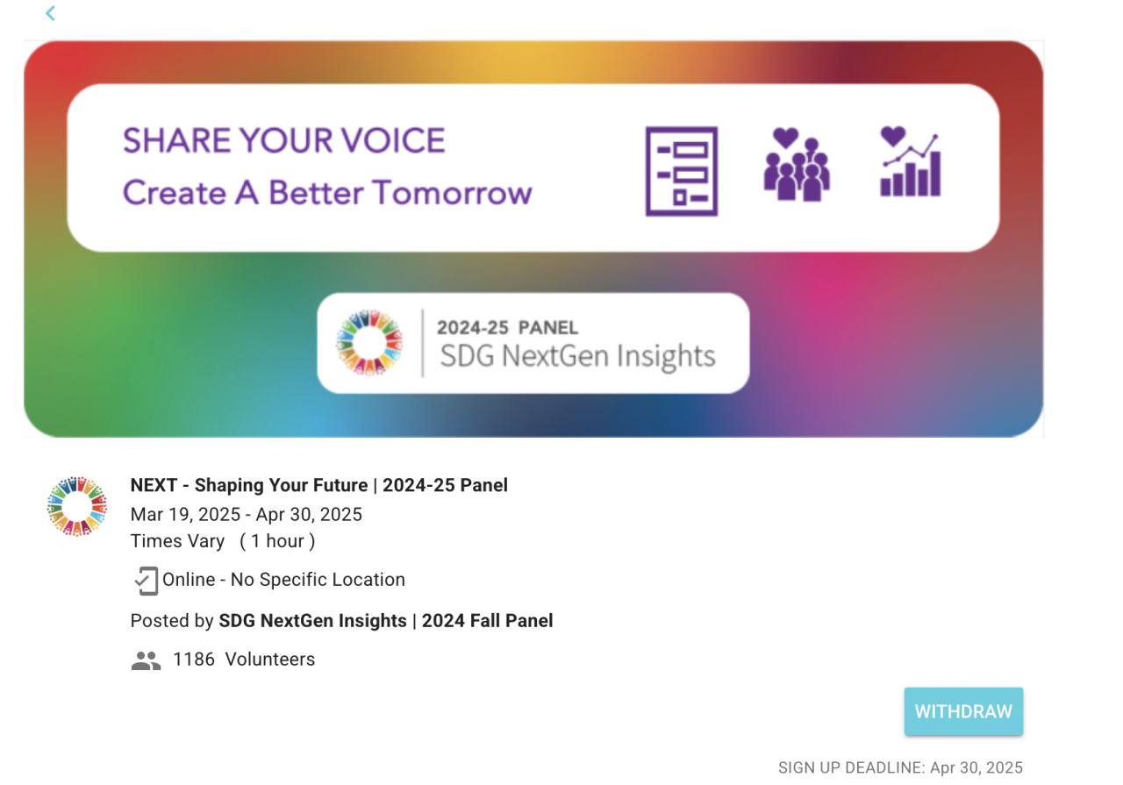Click the online location tablet icon
Screen dimensions: 1123x785
coord(146,581)
